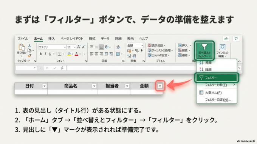Click the Accounting currency format icon
Image resolution: width=257 pixels, height=144 pixels.
pos(129,51)
